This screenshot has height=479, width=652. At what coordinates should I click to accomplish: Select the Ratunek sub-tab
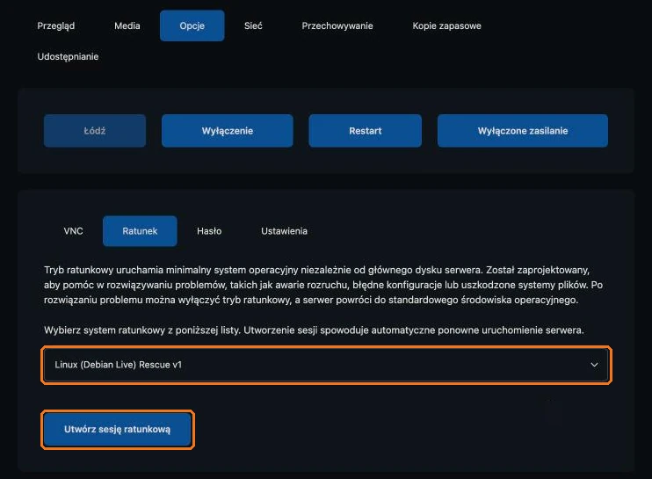point(140,231)
